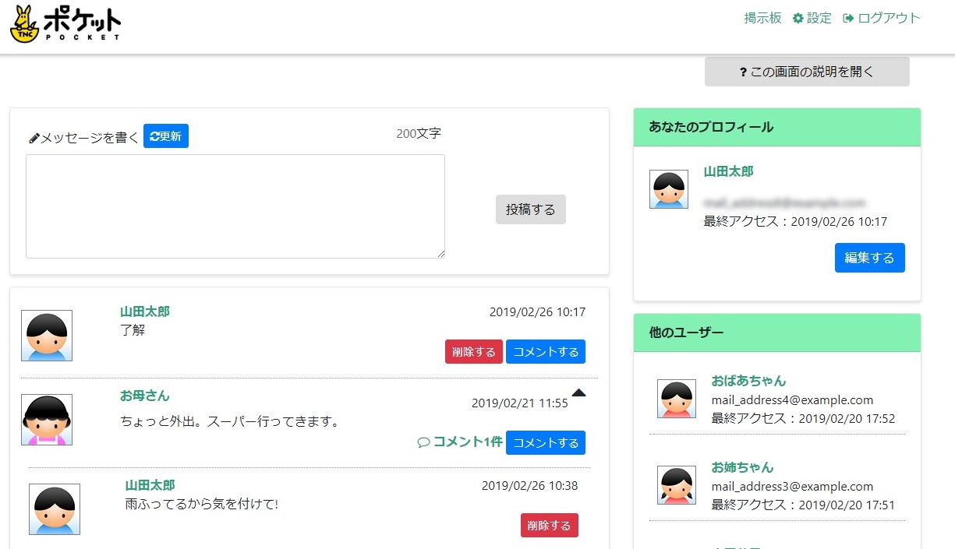Click コメントする on お母さん's message
This screenshot has width=955, height=549.
(x=546, y=442)
